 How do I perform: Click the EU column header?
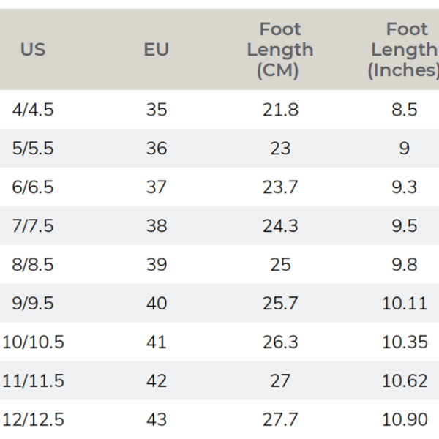click(157, 50)
